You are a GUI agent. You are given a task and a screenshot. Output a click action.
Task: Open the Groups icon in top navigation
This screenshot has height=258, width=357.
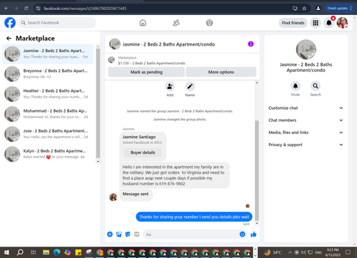(209, 23)
